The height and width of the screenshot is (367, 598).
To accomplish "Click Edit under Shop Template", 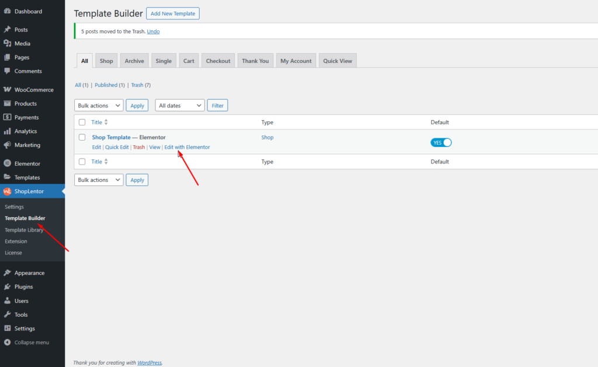I will click(x=96, y=147).
